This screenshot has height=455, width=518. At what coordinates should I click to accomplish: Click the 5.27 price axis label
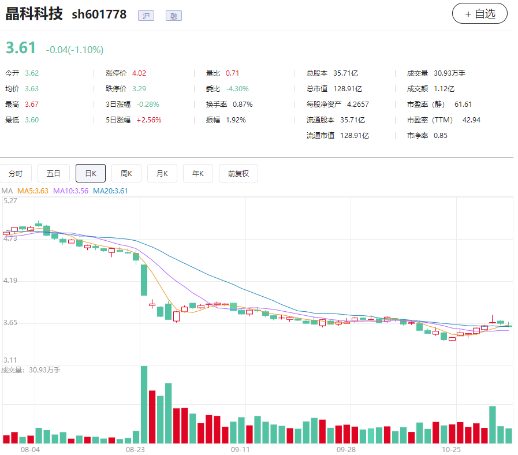tap(10, 201)
